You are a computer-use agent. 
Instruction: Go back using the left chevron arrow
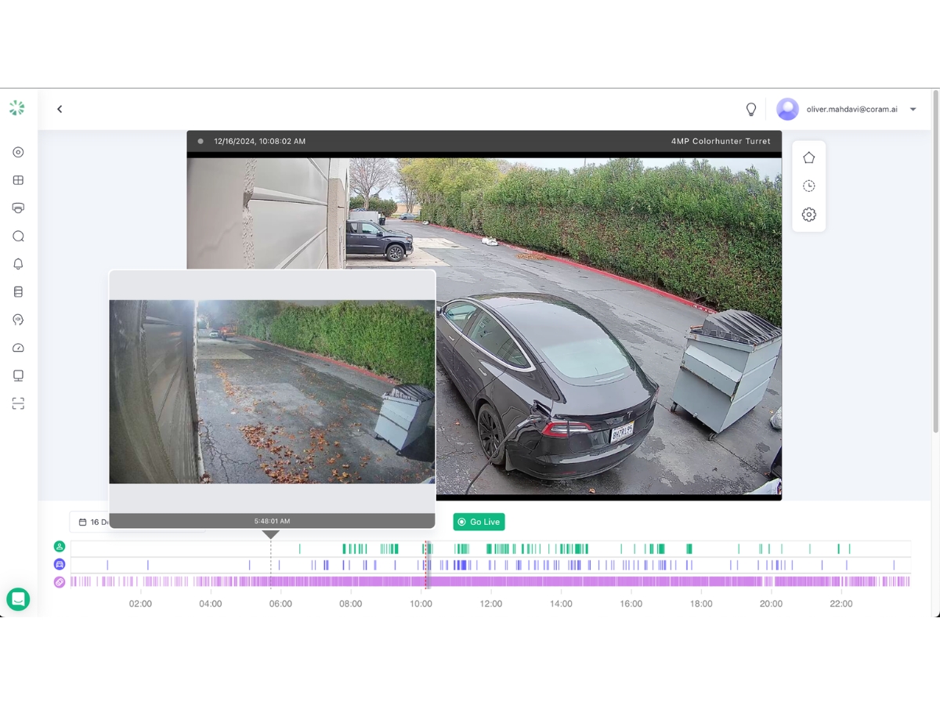[x=60, y=109]
